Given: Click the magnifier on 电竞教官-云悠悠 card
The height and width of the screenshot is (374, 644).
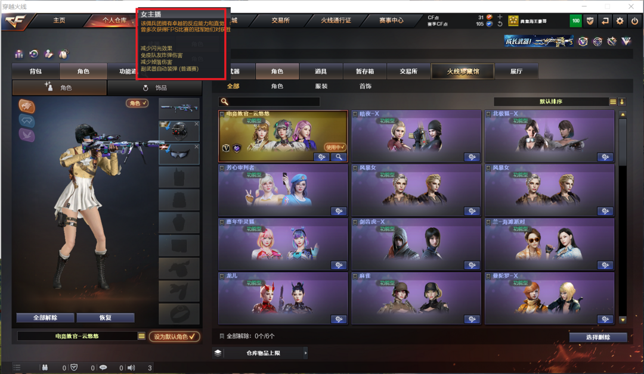Looking at the screenshot, I should click(x=339, y=157).
